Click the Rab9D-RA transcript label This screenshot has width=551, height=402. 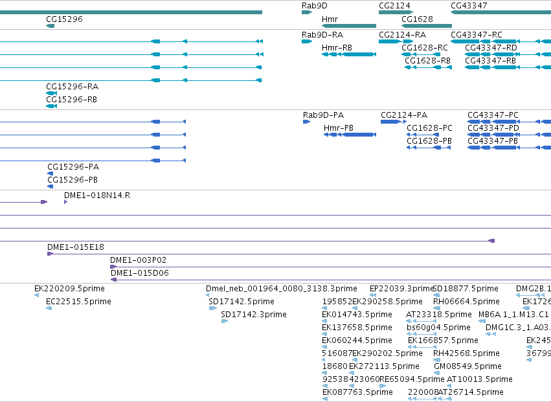pos(322,35)
